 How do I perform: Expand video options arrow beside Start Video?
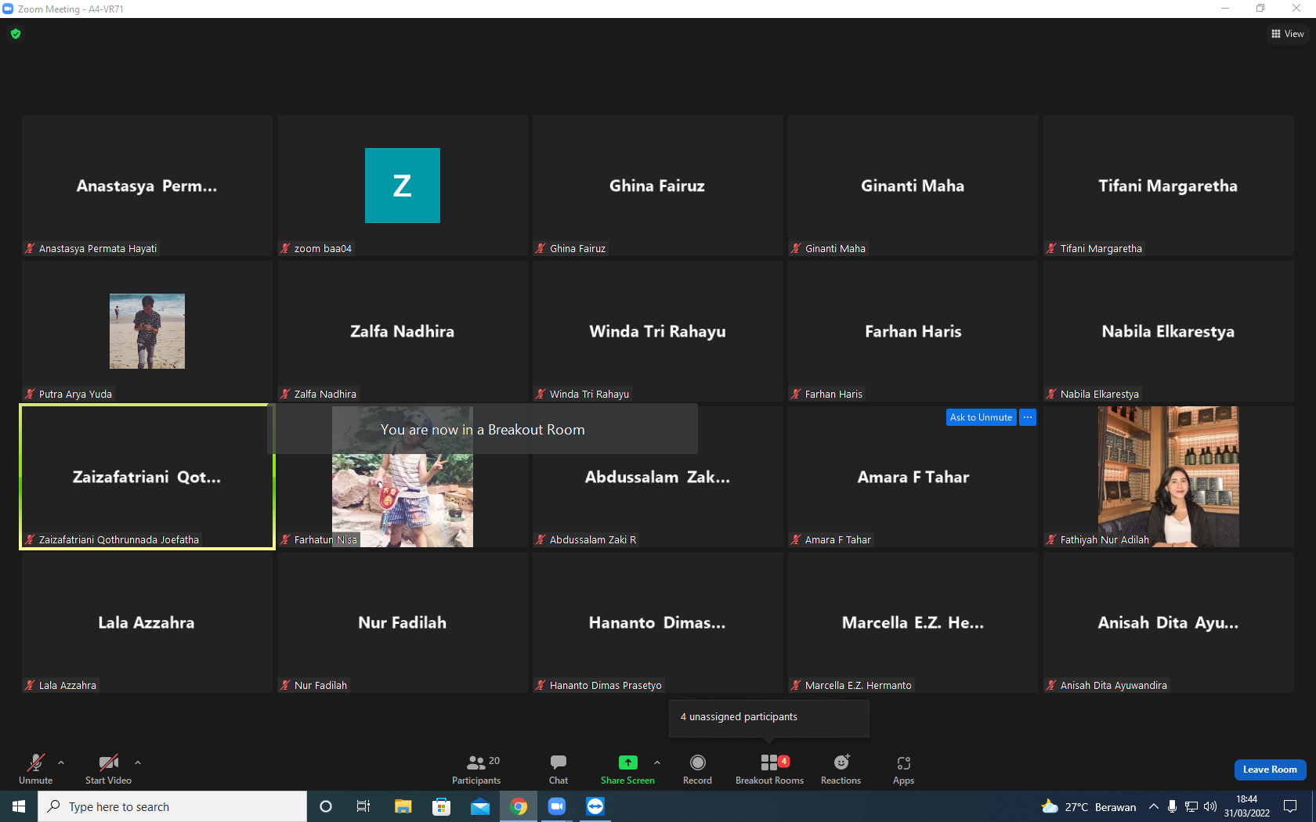(138, 762)
